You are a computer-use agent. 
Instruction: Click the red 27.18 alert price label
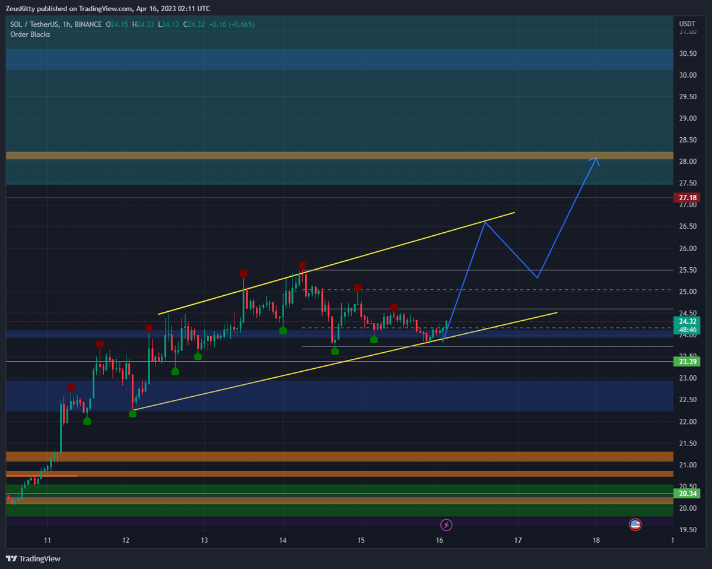[x=686, y=197]
